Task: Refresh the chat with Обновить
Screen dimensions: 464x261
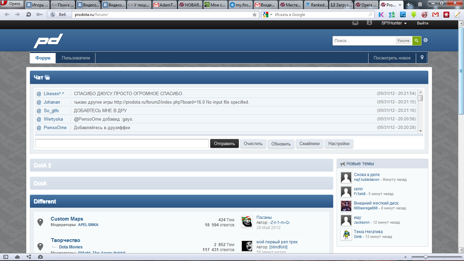Action: 281,143
